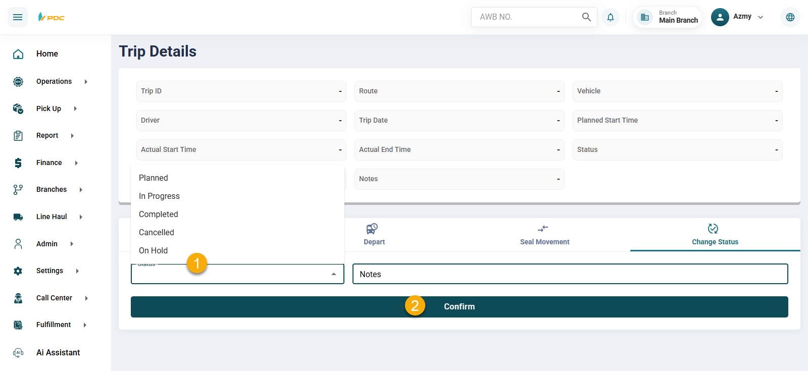Click the Vehicle detail field

tap(678, 91)
